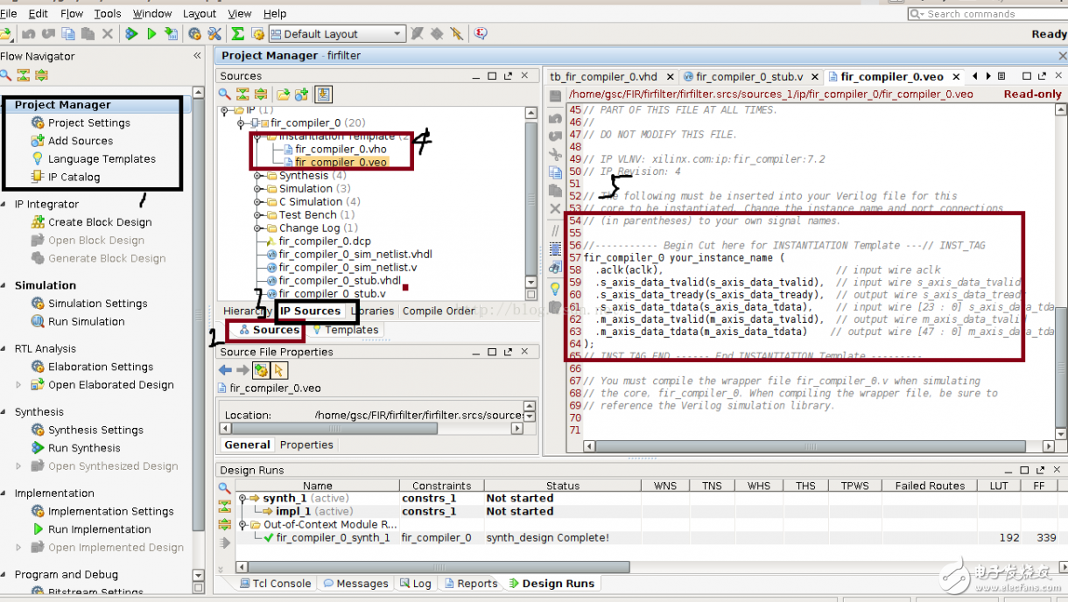Open IP Catalog in Flow Navigator
This screenshot has width=1068, height=602.
(74, 177)
